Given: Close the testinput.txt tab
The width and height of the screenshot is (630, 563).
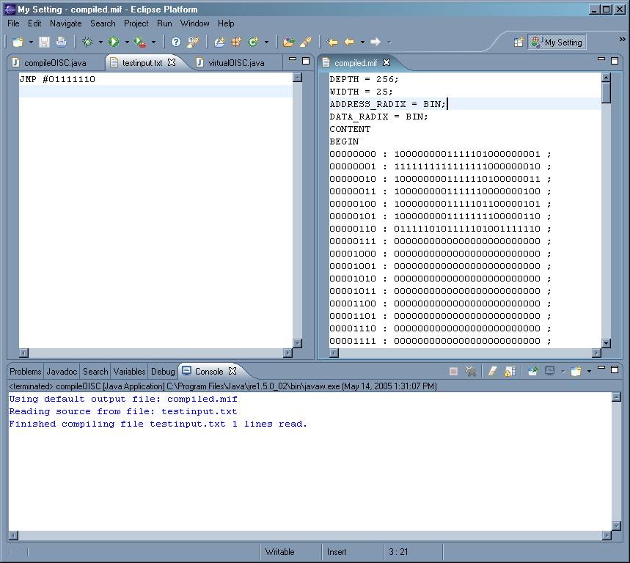Looking at the screenshot, I should [x=172, y=62].
